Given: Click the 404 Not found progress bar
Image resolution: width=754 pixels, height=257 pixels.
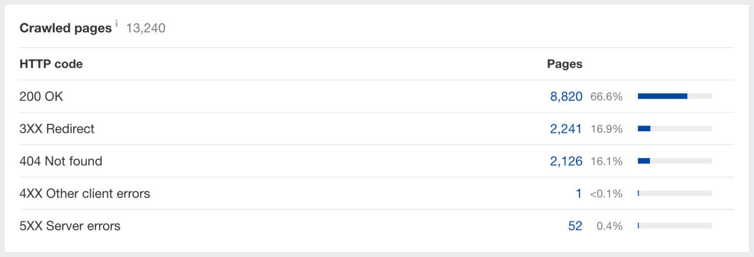Looking at the screenshot, I should pos(674,161).
